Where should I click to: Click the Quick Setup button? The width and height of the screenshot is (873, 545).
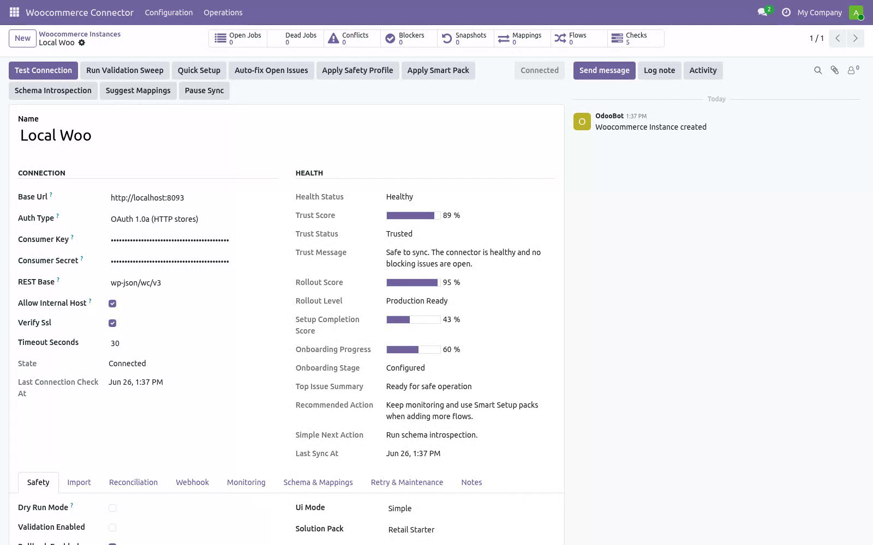pos(199,70)
